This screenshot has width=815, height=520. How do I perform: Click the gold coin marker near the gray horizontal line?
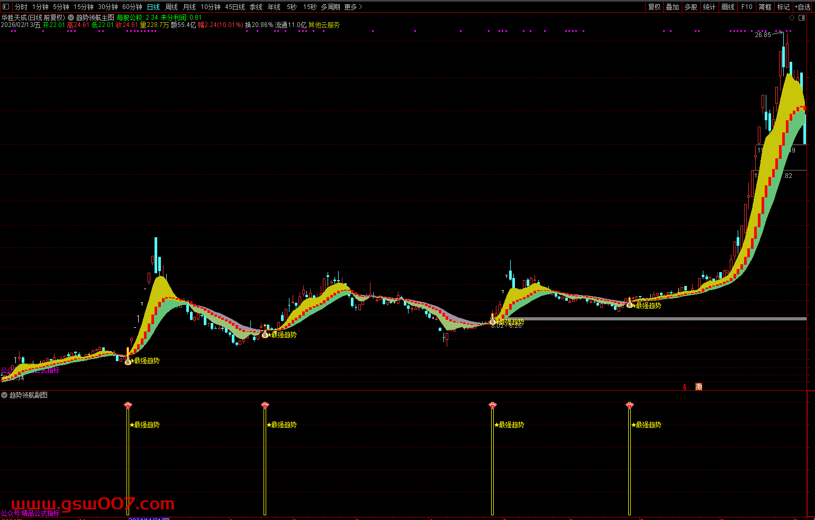point(493,321)
